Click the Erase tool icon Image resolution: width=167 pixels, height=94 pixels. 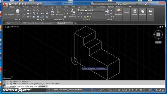47,10
